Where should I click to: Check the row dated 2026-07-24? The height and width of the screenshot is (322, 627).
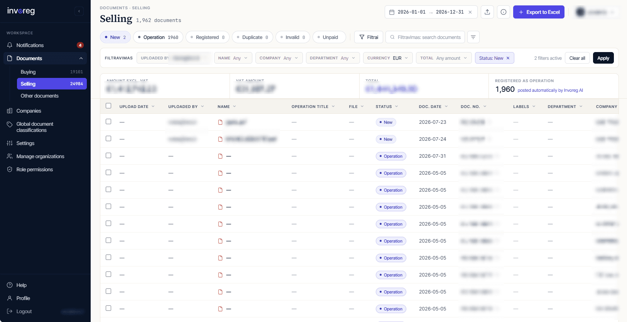108,138
